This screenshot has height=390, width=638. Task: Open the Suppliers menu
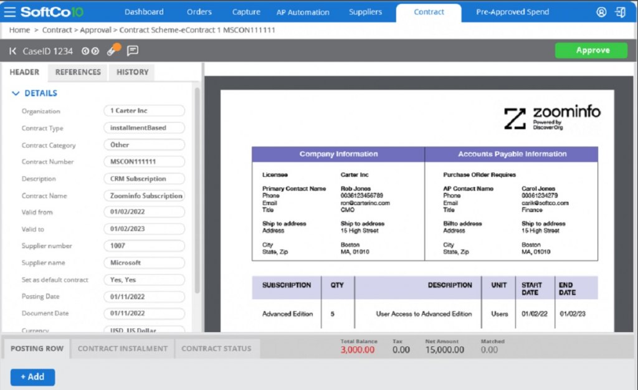point(365,12)
